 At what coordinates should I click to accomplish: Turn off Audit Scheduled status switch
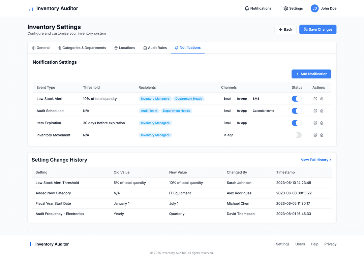(297, 111)
